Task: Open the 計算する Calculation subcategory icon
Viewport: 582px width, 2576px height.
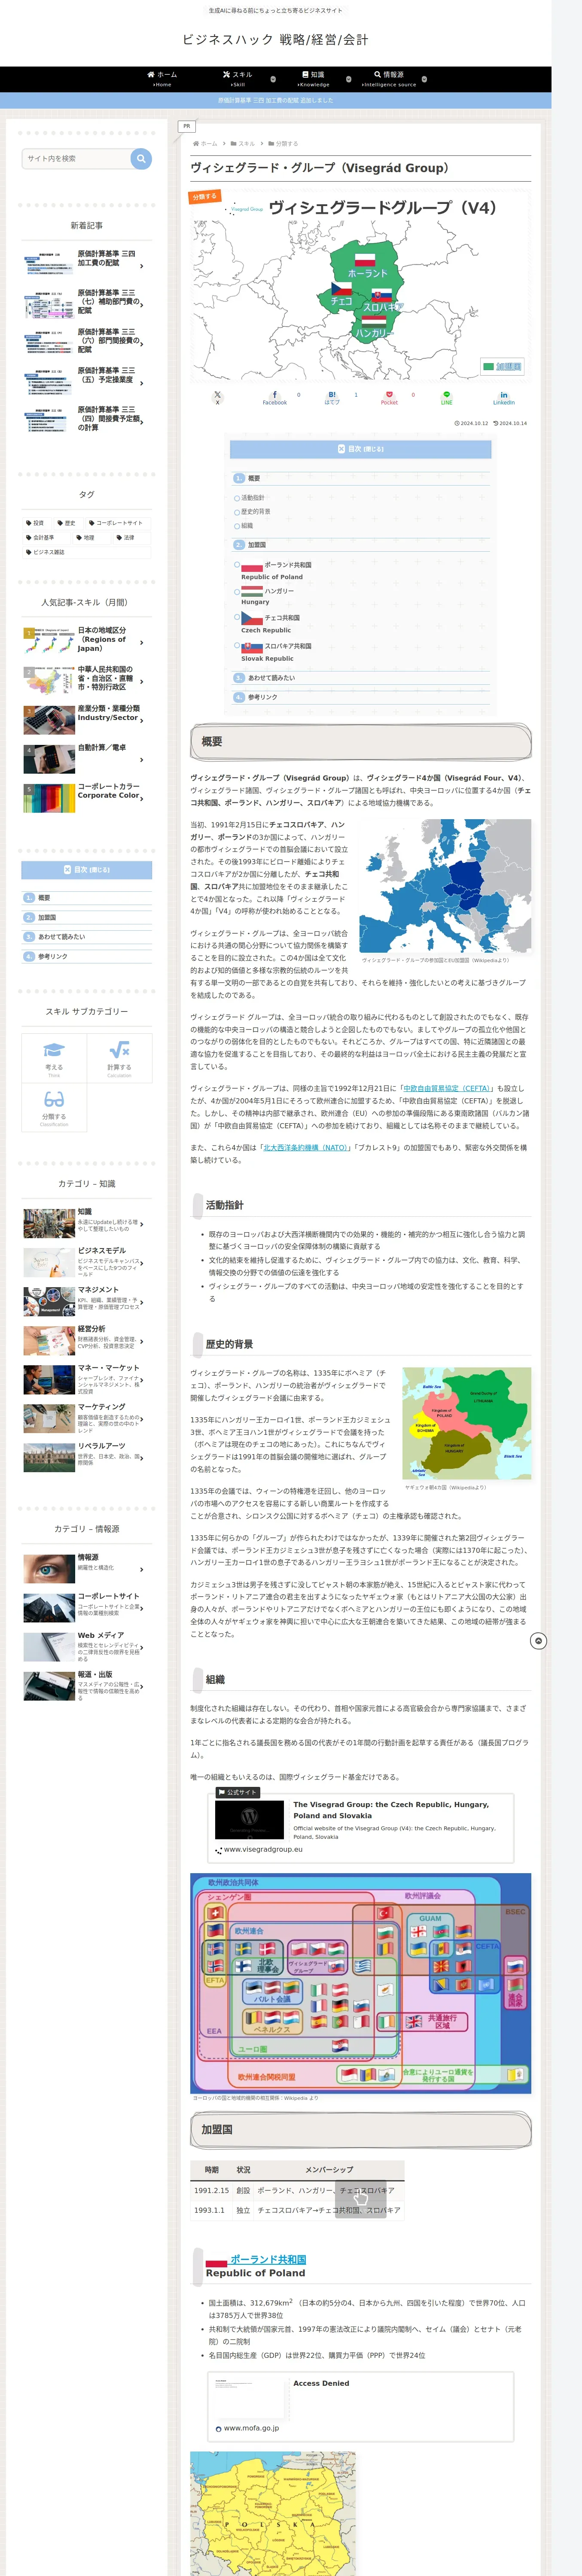Action: coord(119,1058)
